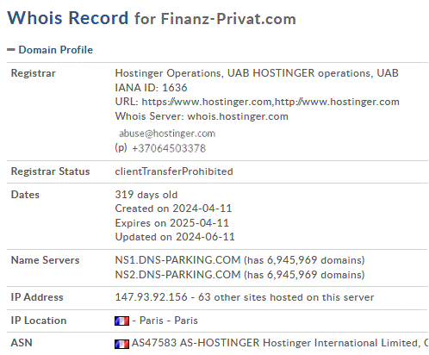Click the clientTransferProhibited status text
This screenshot has height=355, width=429.
point(174,171)
